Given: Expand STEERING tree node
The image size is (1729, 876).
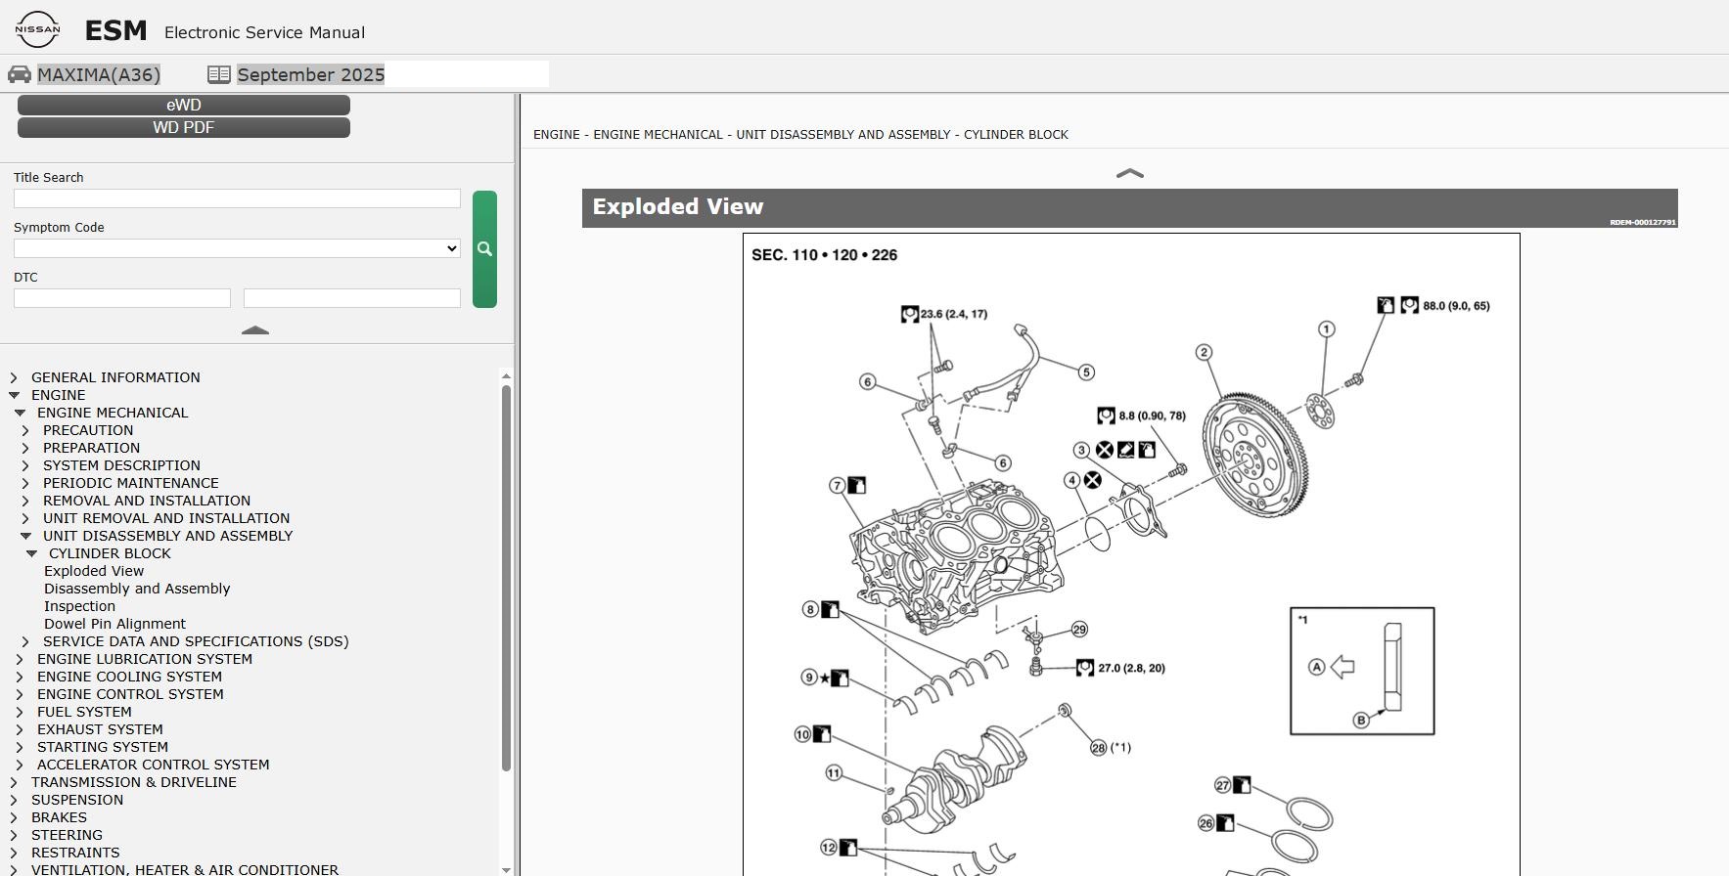Looking at the screenshot, I should click(14, 835).
